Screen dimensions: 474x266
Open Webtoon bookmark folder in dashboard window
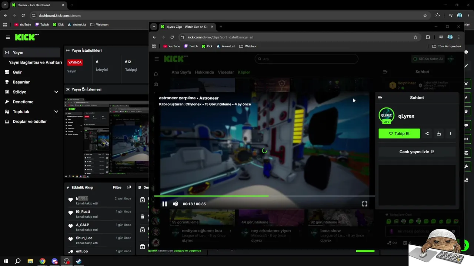[99, 25]
